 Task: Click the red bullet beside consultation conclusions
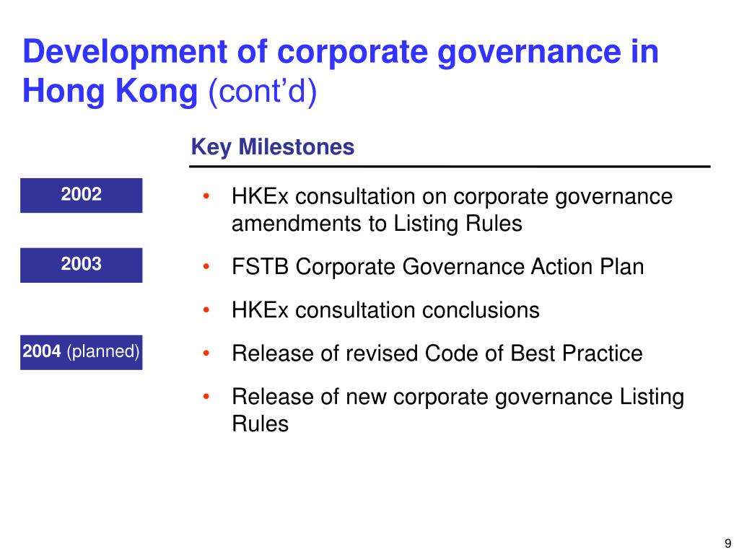(206, 310)
